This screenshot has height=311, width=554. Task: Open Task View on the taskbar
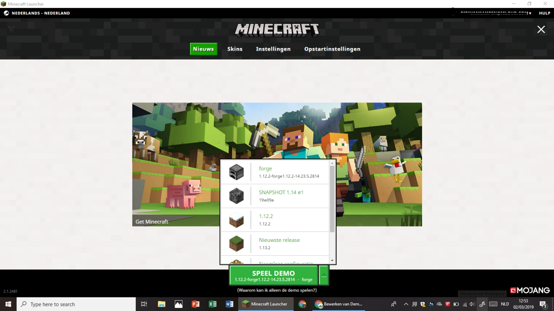coord(144,304)
